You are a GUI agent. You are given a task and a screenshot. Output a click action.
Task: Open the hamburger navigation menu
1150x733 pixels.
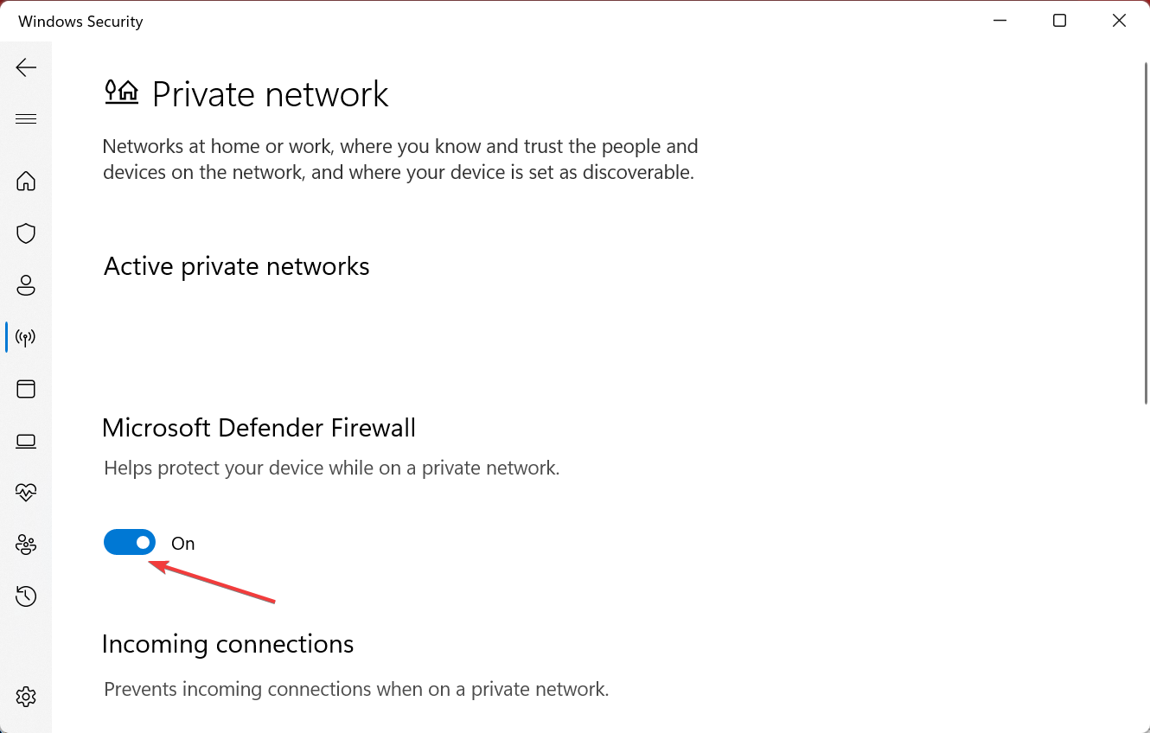26,119
